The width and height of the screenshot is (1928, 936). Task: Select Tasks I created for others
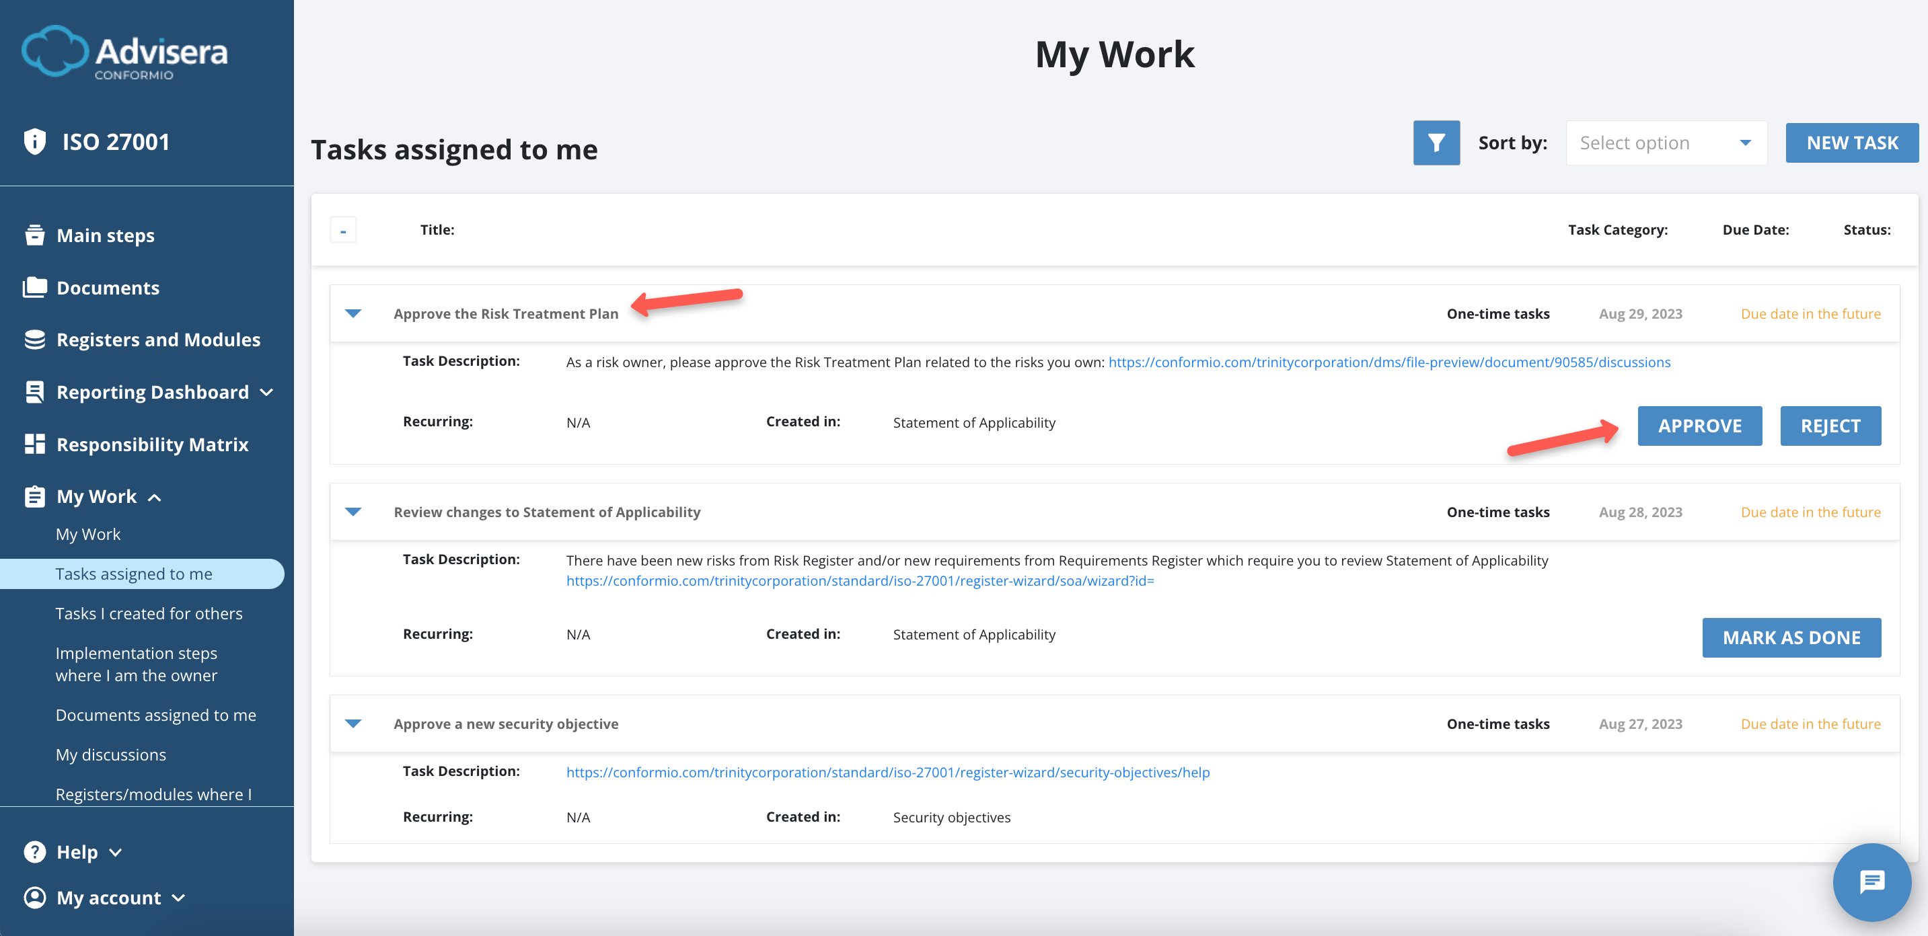pyautogui.click(x=149, y=613)
